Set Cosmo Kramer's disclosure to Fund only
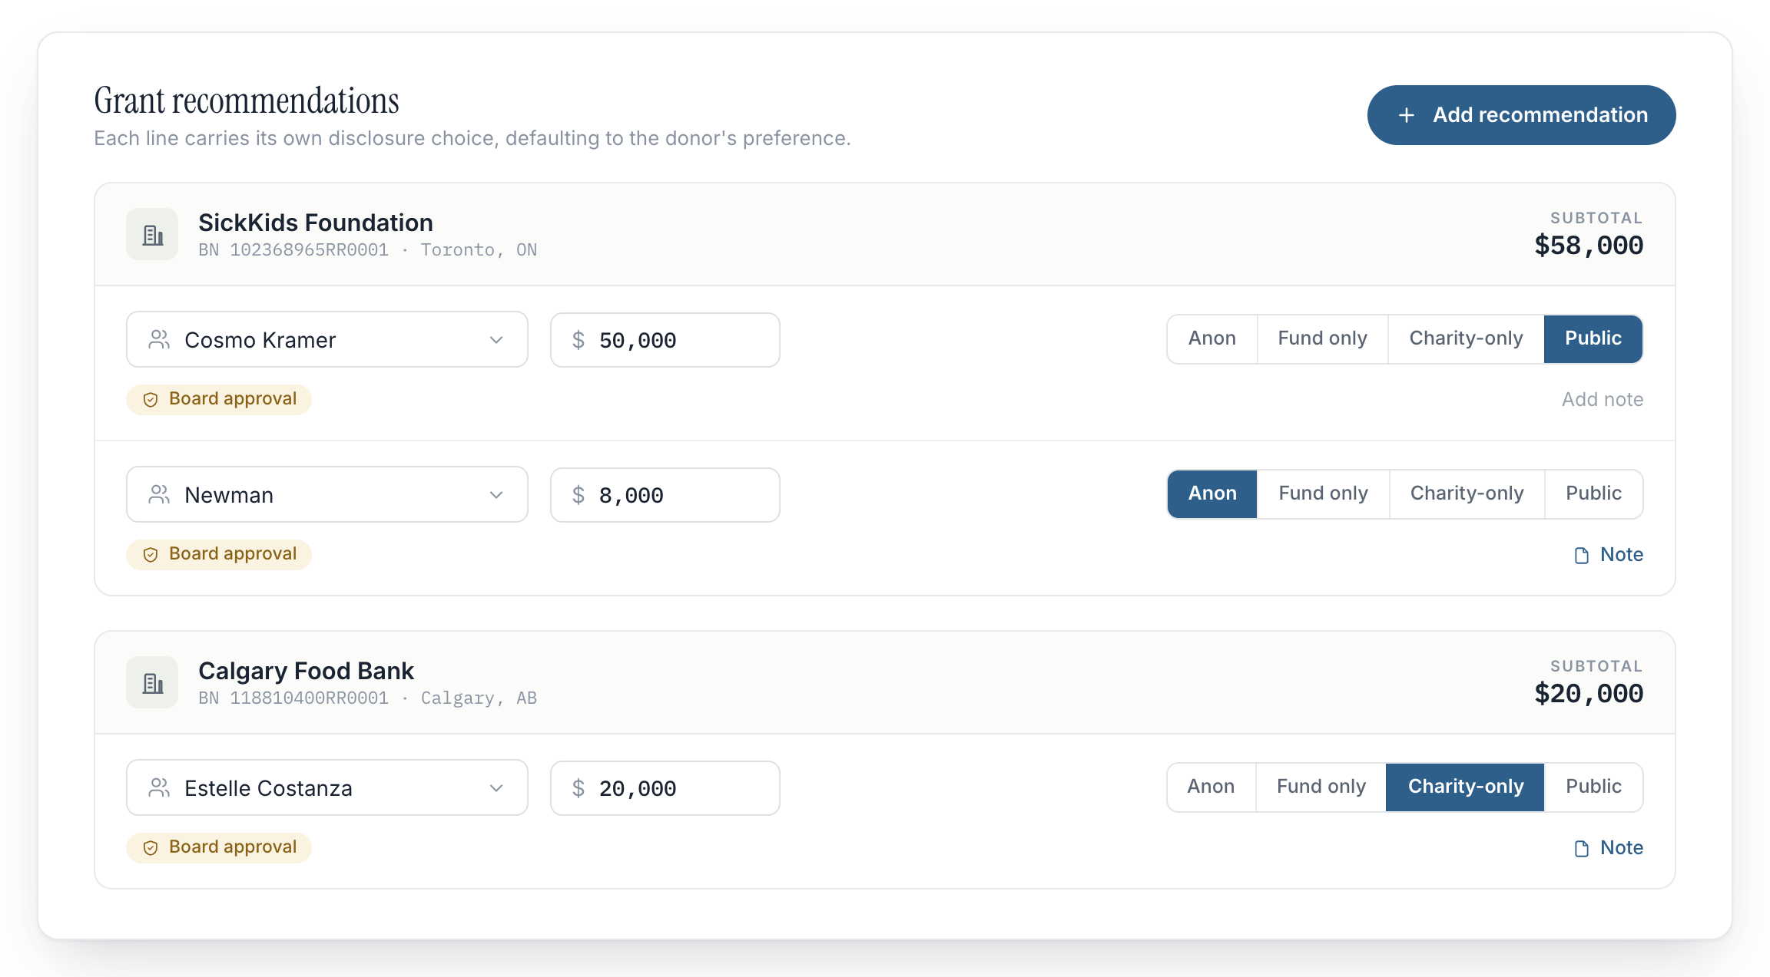The height and width of the screenshot is (977, 1770). (1323, 338)
